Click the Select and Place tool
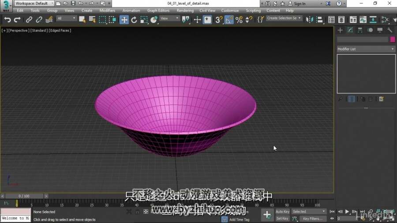 [154, 19]
